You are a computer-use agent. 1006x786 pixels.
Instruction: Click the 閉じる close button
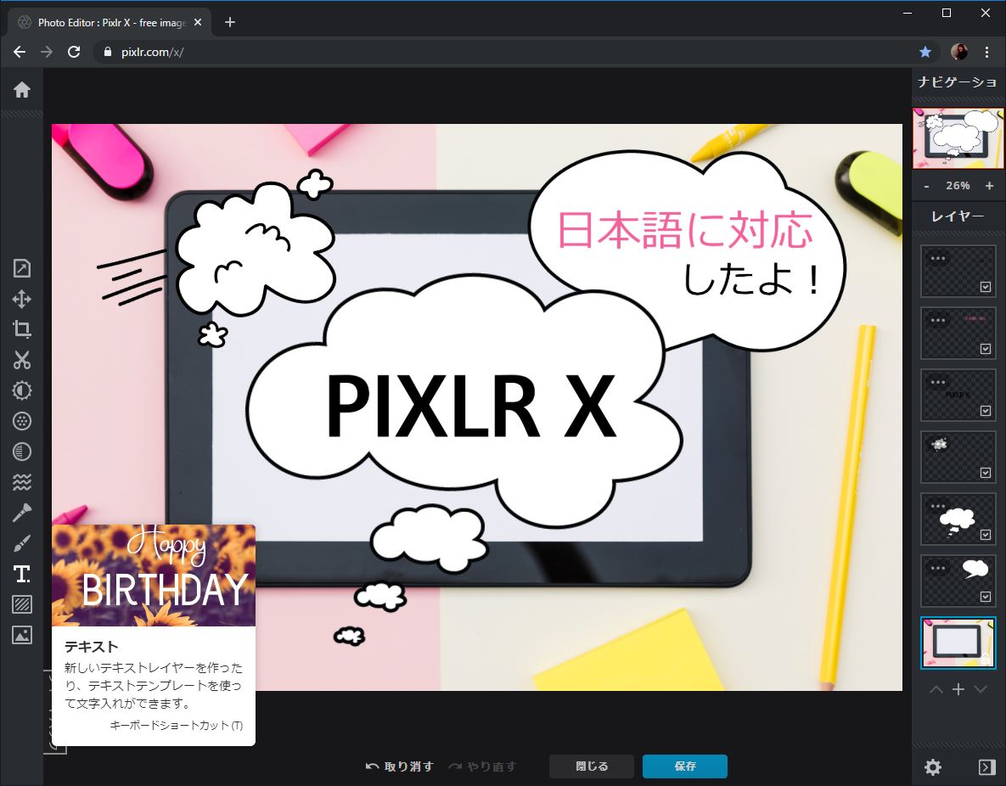592,766
